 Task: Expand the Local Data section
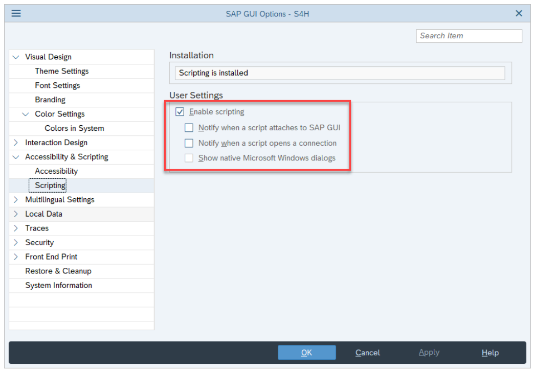coord(15,214)
